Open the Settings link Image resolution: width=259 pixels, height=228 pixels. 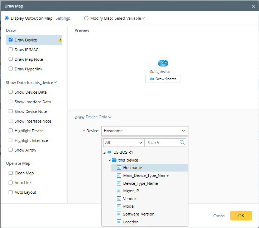[x=63, y=18]
